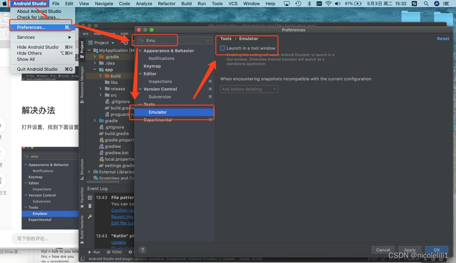
Task: Collapse the app module in project tree
Action: 95,69
